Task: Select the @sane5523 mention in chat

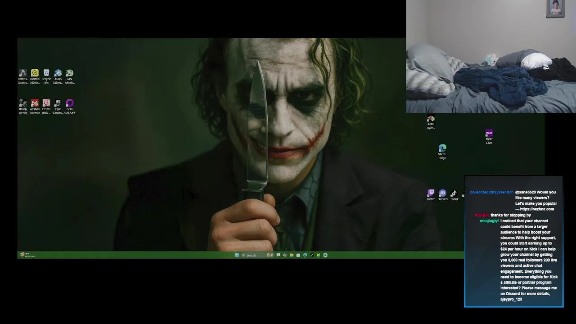Action: point(526,192)
